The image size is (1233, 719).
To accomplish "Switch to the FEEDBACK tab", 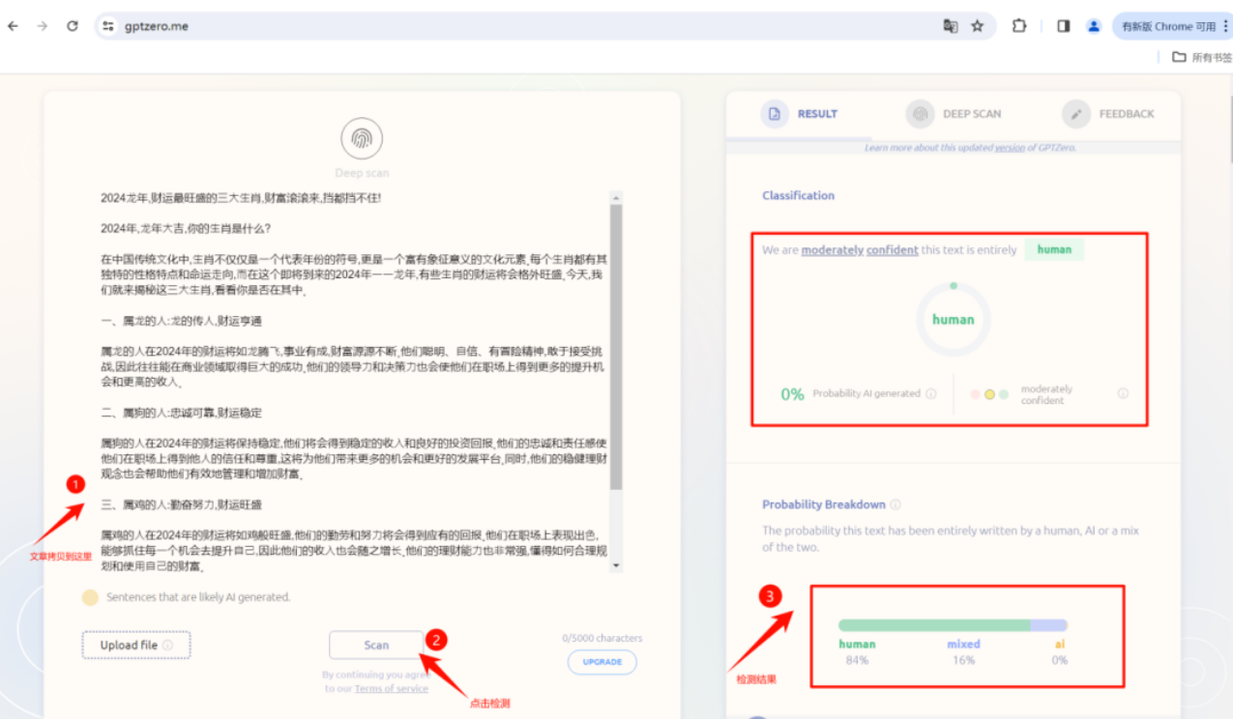I will click(1108, 114).
